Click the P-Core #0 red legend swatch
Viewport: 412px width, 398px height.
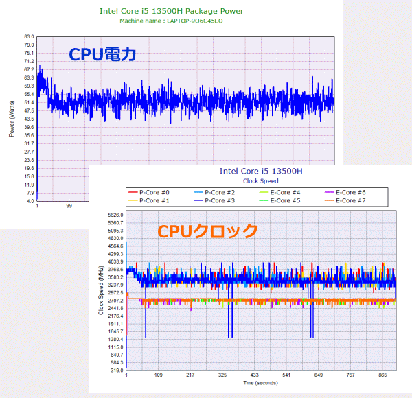pos(133,192)
